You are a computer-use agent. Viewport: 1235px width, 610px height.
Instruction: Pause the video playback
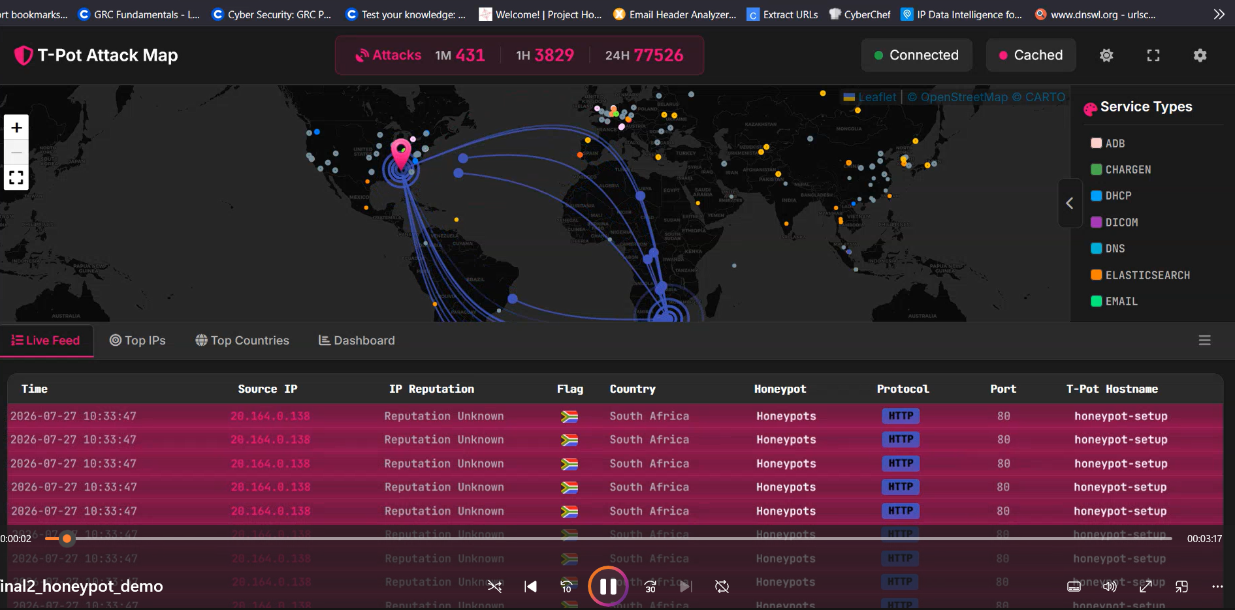point(608,587)
